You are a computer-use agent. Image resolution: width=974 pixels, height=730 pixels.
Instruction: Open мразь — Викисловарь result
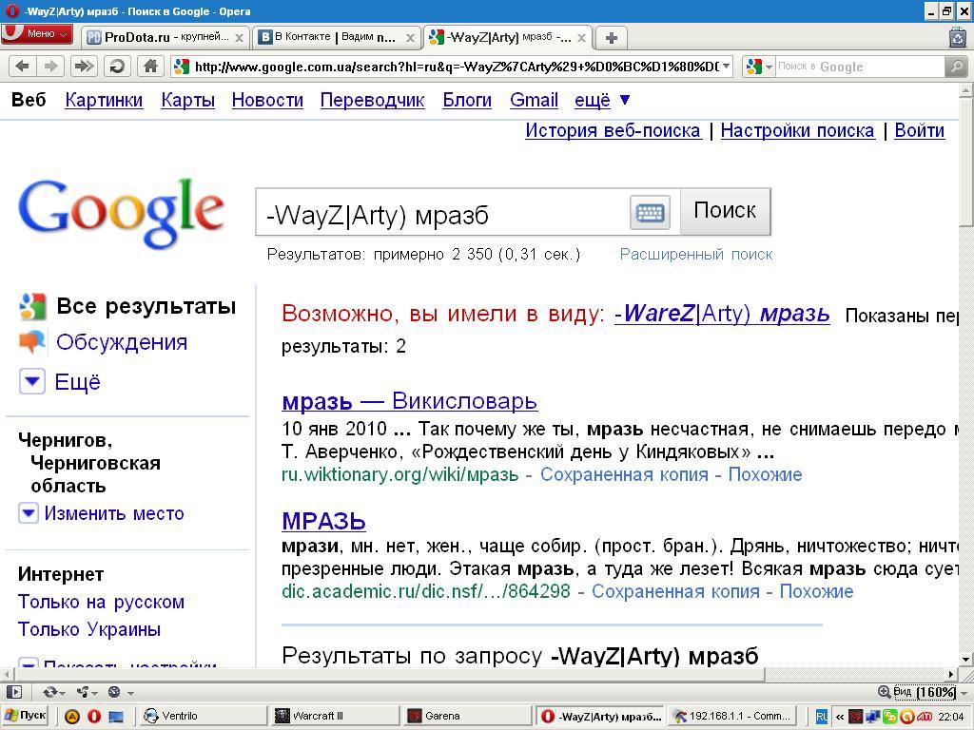[x=409, y=401]
